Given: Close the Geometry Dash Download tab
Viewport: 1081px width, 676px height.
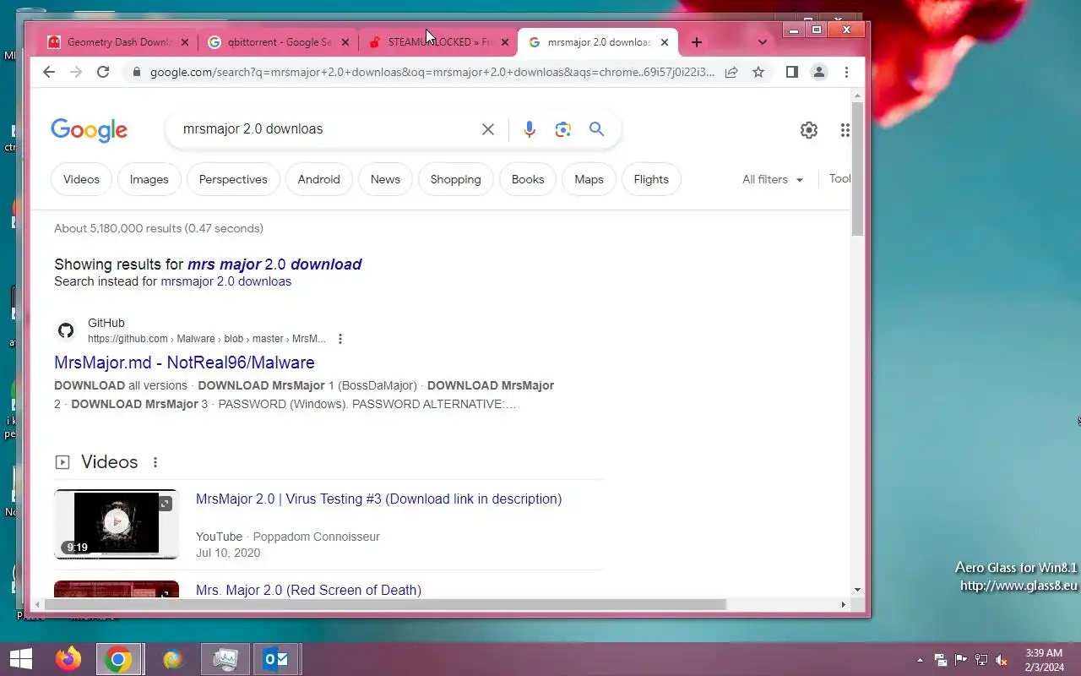Looking at the screenshot, I should 185,42.
